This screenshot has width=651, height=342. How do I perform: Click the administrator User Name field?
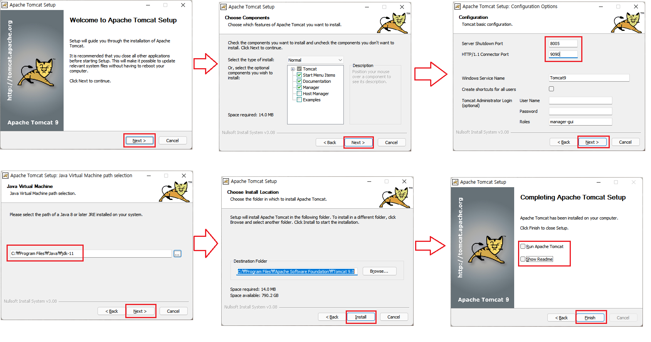tap(580, 101)
